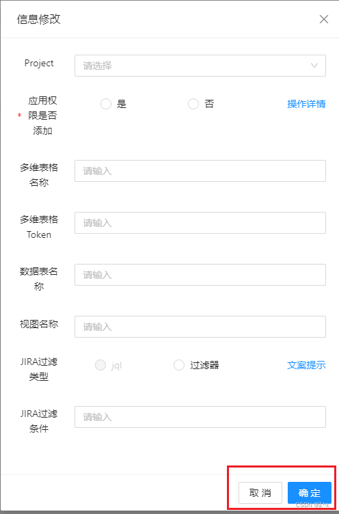339x514 pixels.
Task: Click into the 多维表格 Token input field
Action: tap(200, 223)
